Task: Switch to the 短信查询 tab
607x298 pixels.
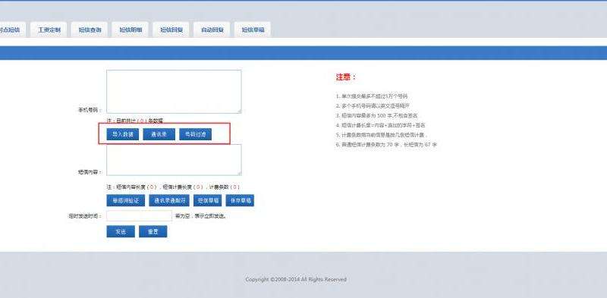Action: (90, 30)
